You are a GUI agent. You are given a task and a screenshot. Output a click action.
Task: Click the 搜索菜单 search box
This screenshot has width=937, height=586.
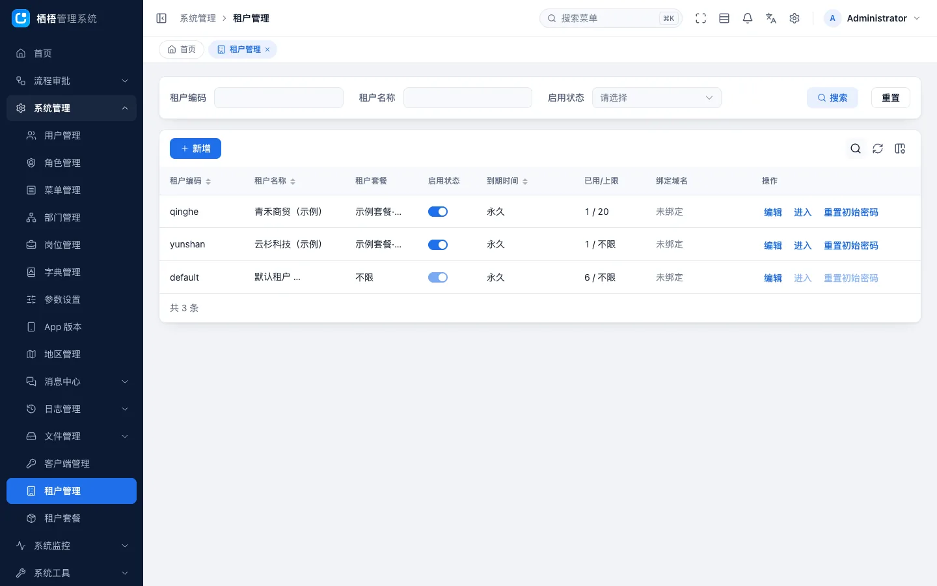point(611,18)
